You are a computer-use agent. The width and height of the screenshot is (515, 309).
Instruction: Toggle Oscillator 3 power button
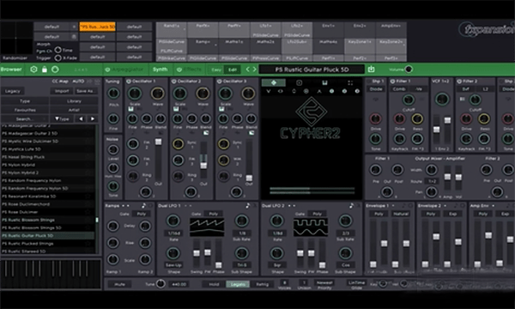click(220, 81)
